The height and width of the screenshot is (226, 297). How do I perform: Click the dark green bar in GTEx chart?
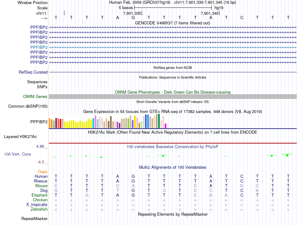click(159, 121)
